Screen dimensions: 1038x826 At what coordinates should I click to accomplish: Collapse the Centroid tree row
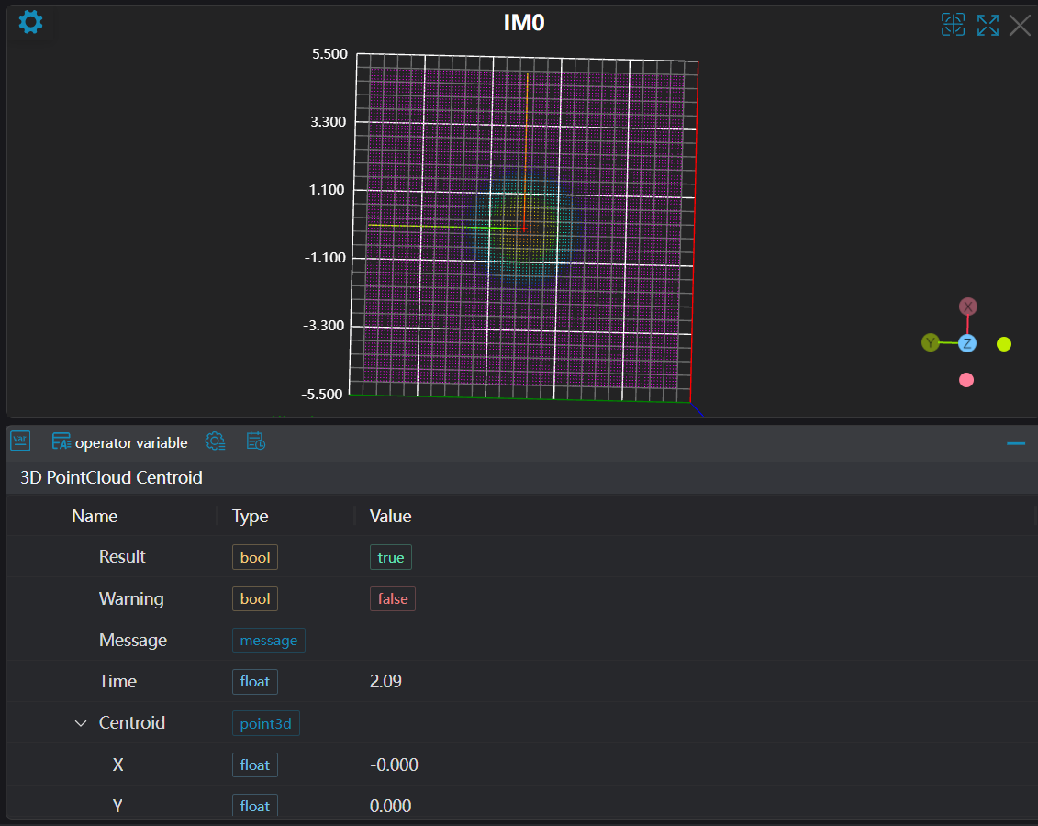coord(81,723)
